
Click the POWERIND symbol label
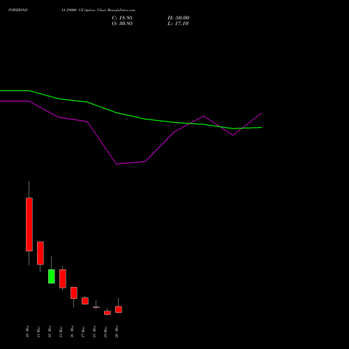(18, 10)
